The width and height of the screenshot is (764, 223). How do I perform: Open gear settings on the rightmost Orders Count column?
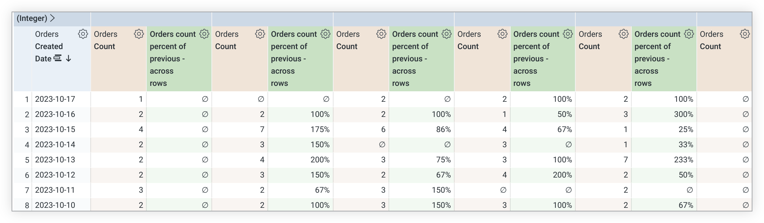tap(744, 34)
